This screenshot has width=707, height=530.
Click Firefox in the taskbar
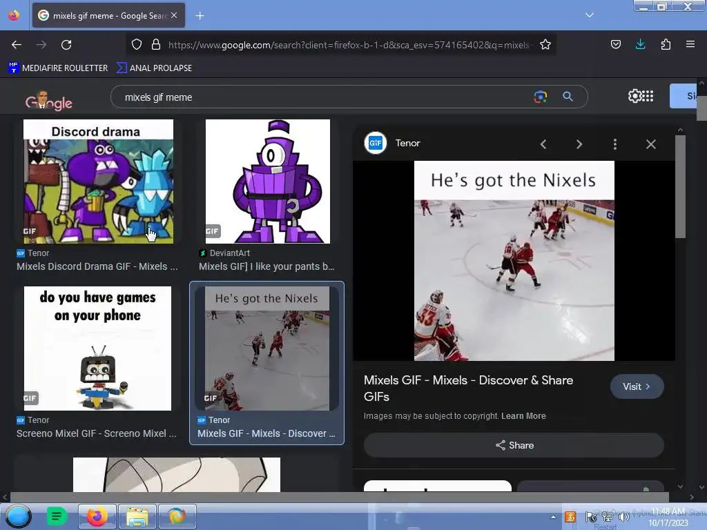[x=97, y=516]
